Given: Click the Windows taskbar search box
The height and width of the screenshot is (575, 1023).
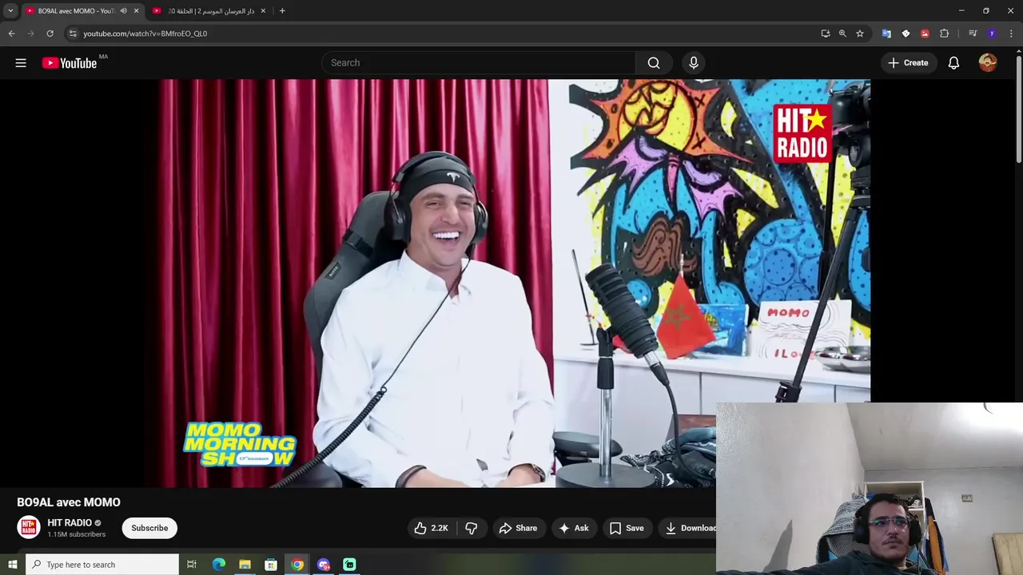Looking at the screenshot, I should 102,565.
